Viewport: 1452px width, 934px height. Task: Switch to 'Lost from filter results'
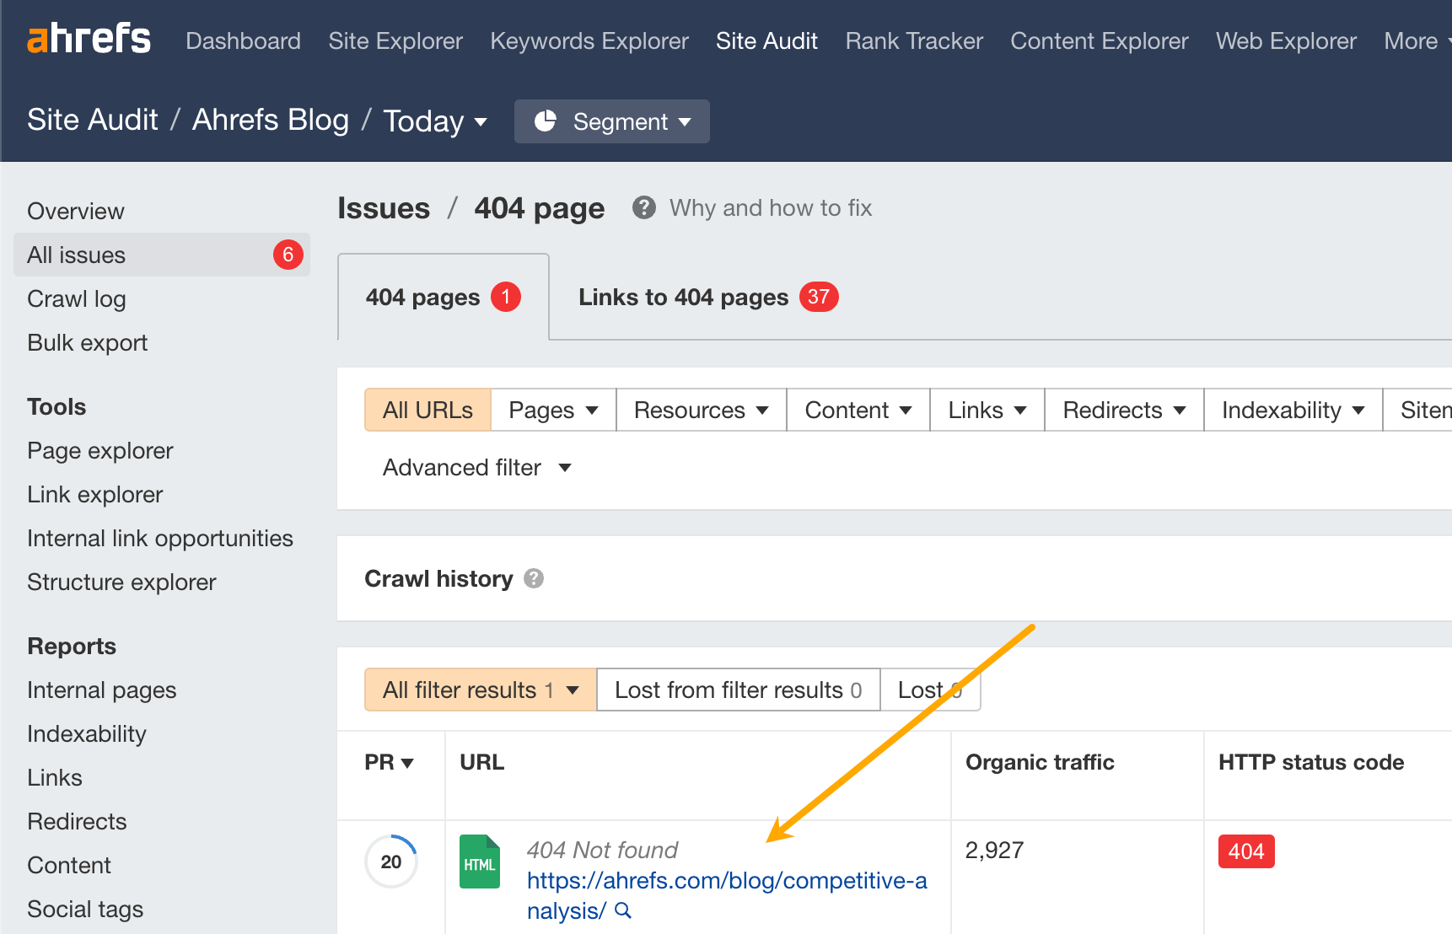click(737, 690)
